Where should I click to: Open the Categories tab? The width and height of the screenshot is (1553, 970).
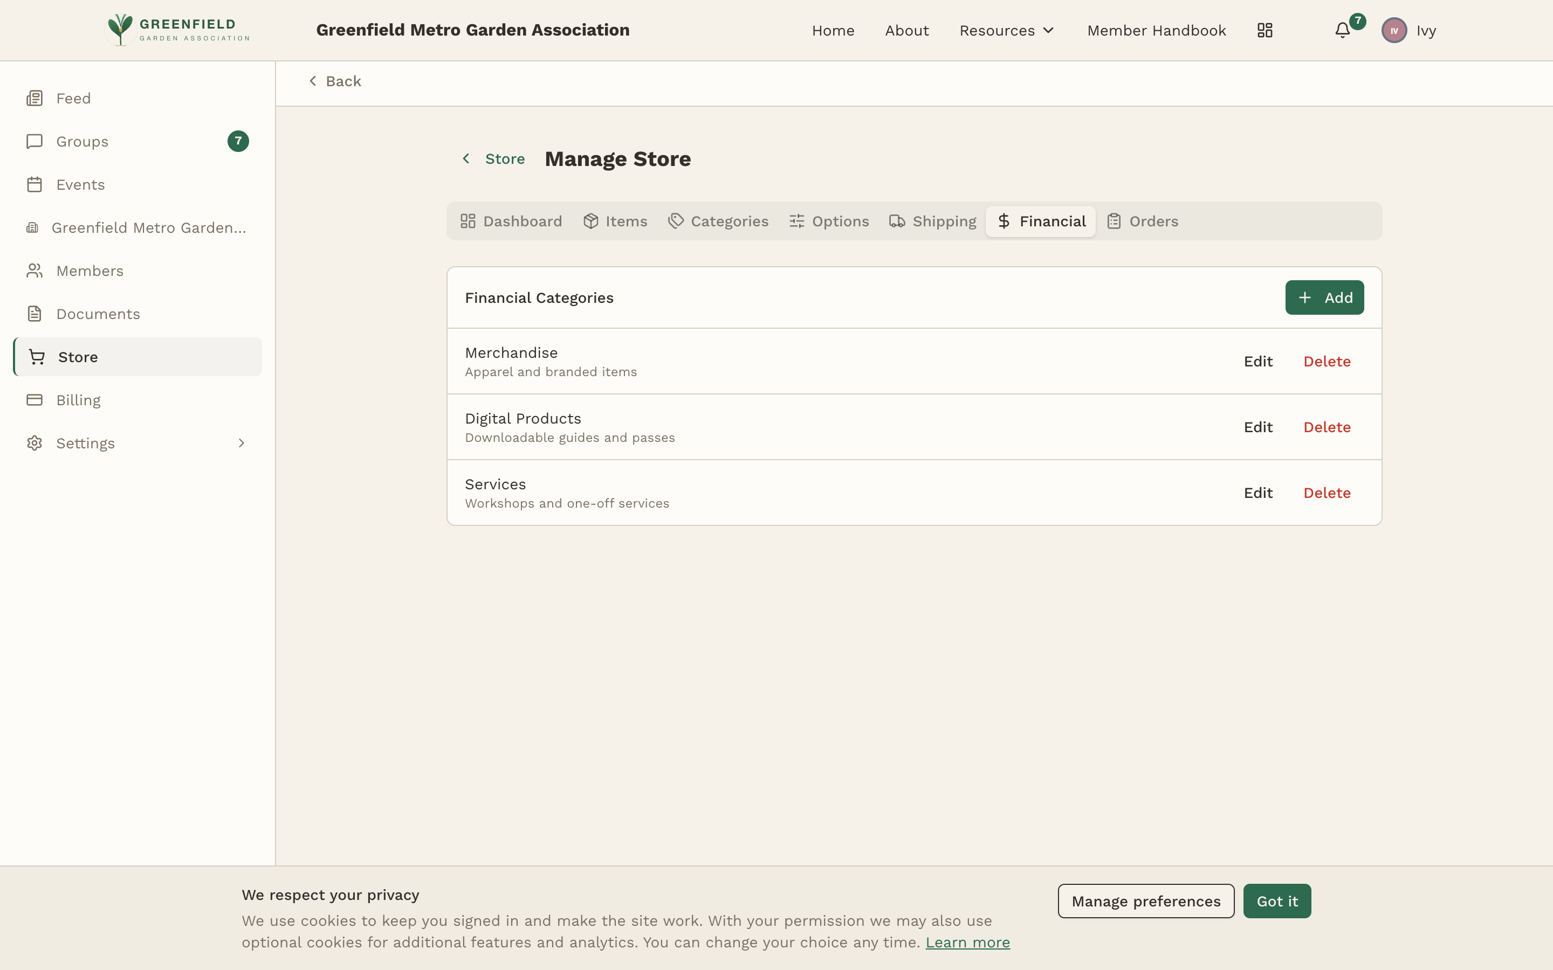(719, 221)
